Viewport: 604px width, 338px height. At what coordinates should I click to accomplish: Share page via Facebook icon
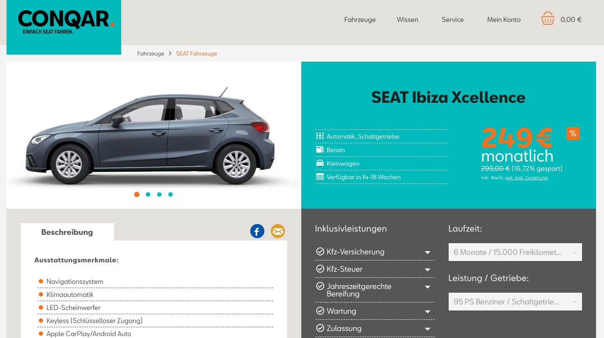(257, 231)
